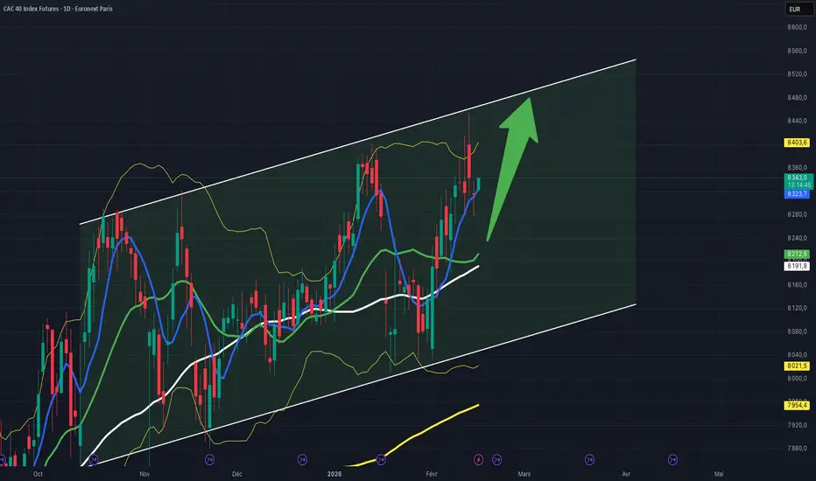Click the purple arrow icon on the yellow line above 2026
This screenshot has width=816, height=481.
tap(381, 460)
